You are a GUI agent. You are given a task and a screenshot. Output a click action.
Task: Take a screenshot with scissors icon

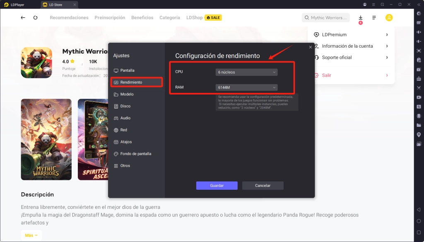click(419, 88)
